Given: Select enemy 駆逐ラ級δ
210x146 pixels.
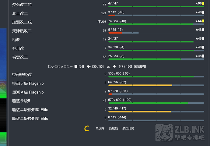Looking at the screenshot, I should click(x=21, y=101).
